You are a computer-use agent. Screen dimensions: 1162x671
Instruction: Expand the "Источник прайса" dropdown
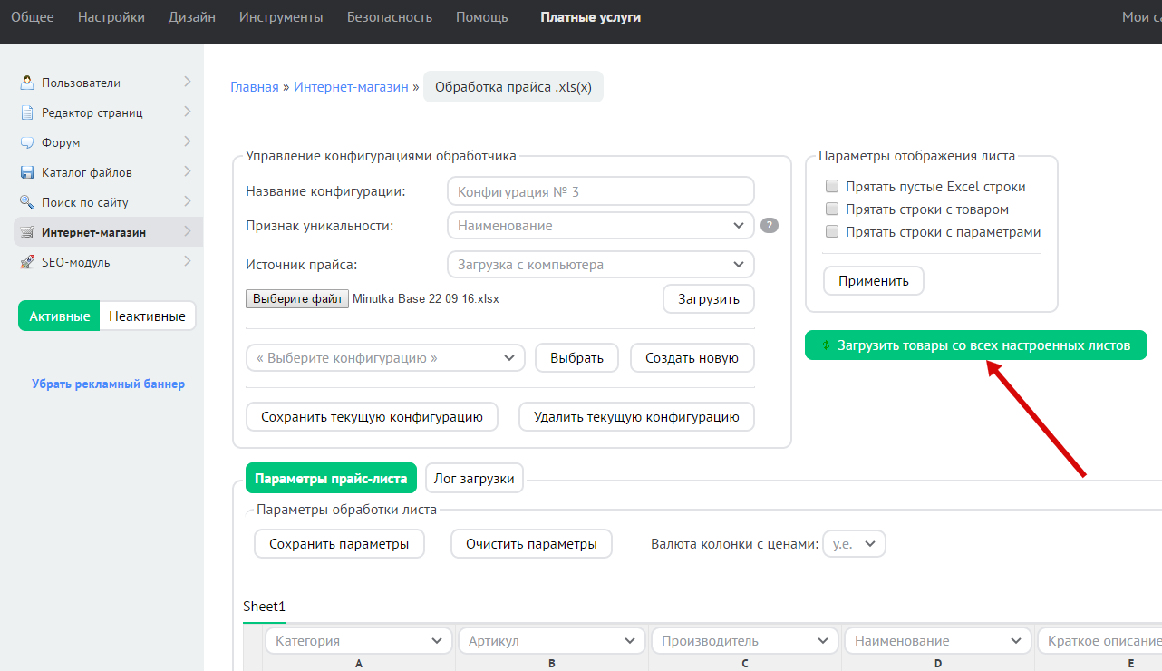pos(600,265)
